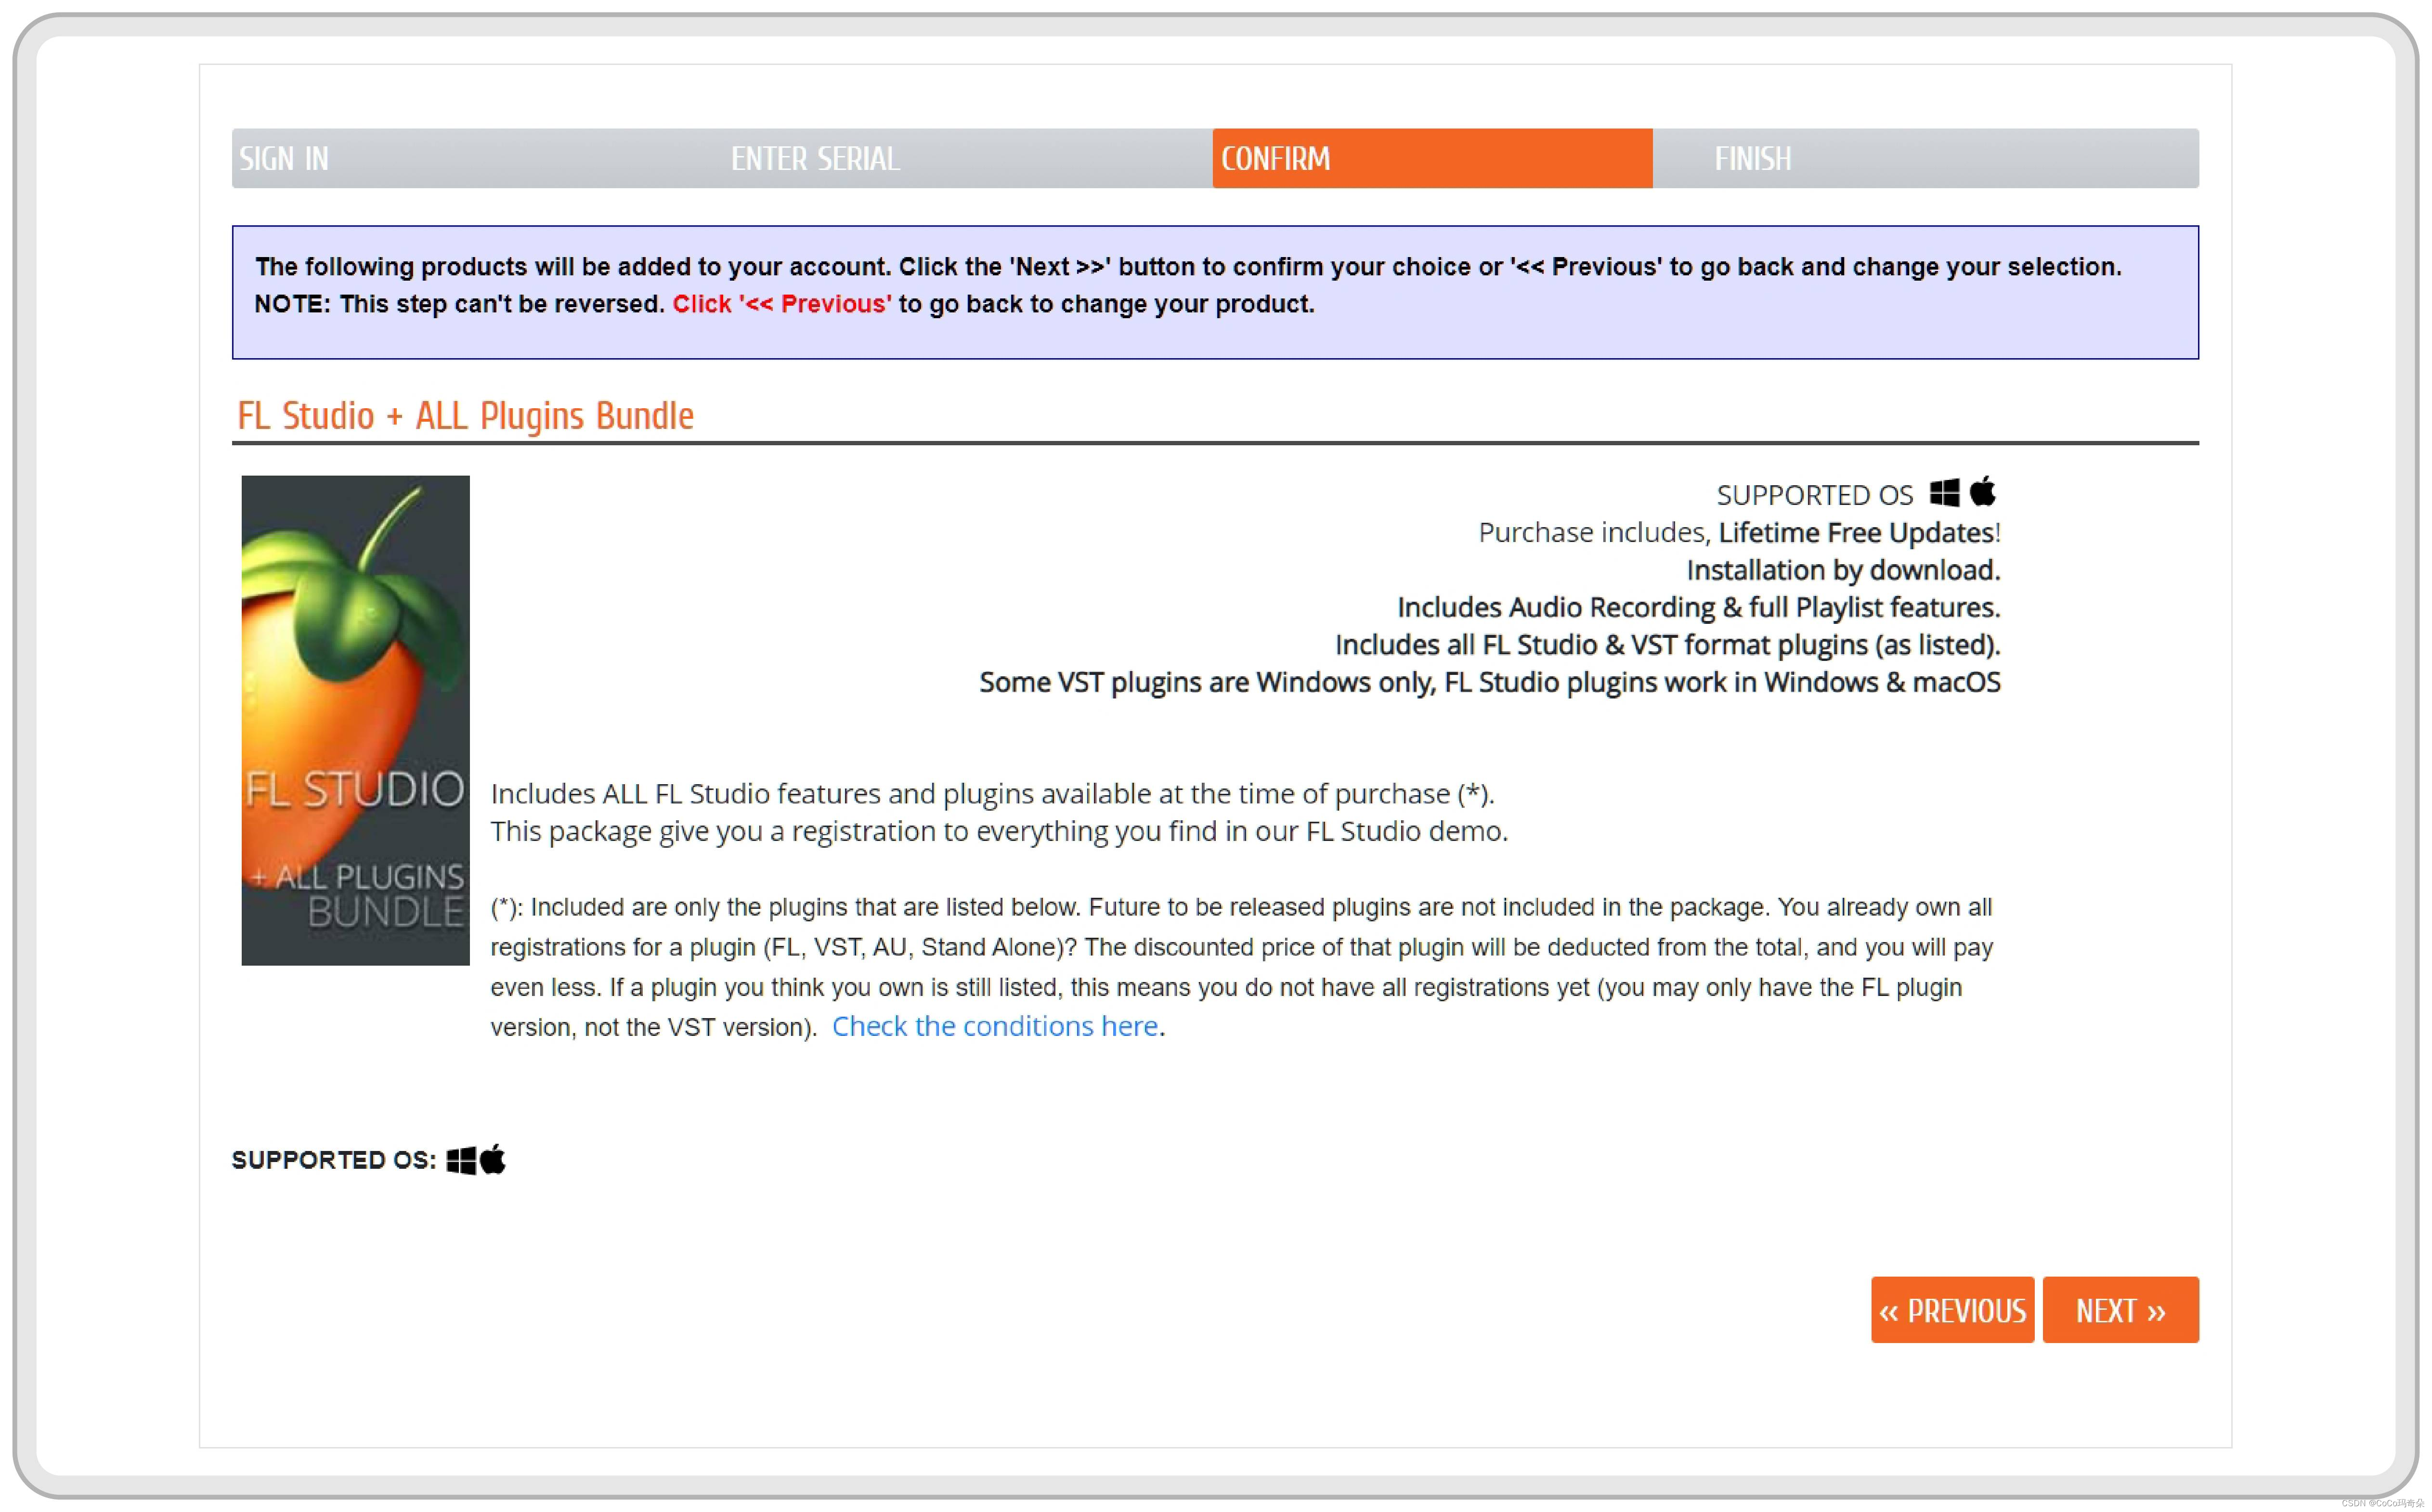Image resolution: width=2432 pixels, height=1512 pixels.
Task: Click the 'Installation by download.' line
Action: (x=1843, y=570)
